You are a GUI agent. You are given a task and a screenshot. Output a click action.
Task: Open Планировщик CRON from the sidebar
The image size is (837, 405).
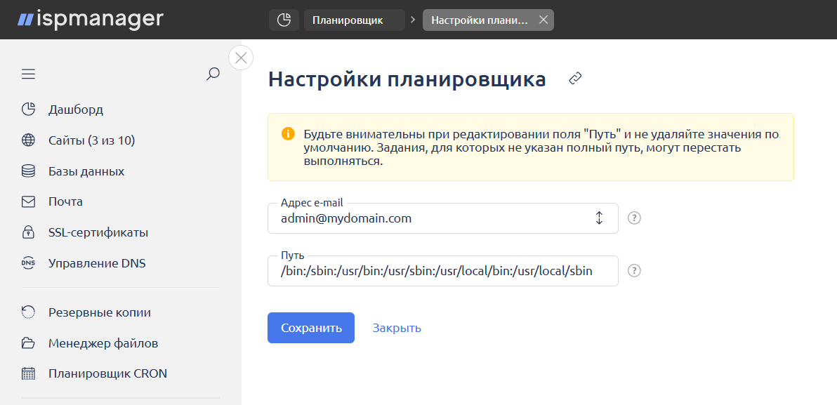(x=106, y=373)
